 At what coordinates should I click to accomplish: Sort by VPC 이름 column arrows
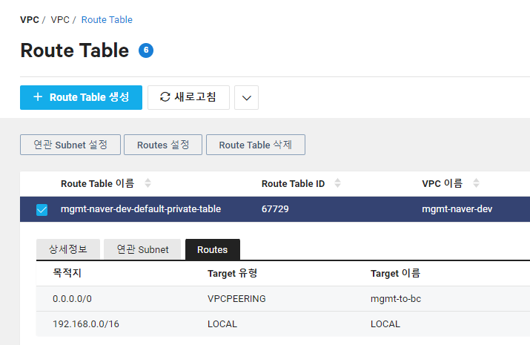point(476,183)
